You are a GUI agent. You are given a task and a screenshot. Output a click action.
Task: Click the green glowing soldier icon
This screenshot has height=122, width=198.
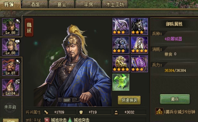121,82
